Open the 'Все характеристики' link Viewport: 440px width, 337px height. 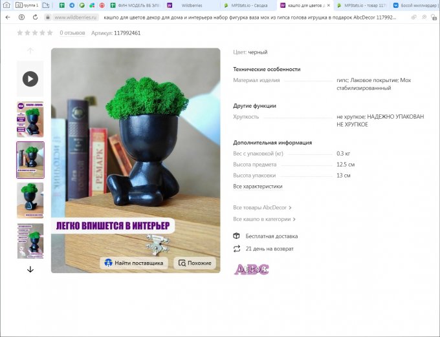(x=258, y=187)
